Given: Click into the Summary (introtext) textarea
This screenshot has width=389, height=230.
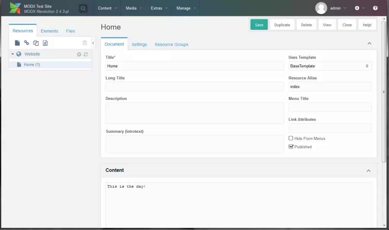Looking at the screenshot, I should (195, 144).
